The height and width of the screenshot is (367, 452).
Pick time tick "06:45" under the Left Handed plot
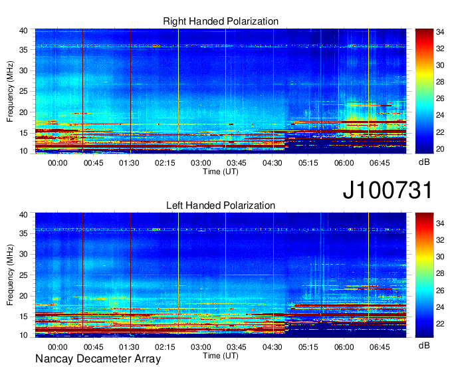point(380,347)
